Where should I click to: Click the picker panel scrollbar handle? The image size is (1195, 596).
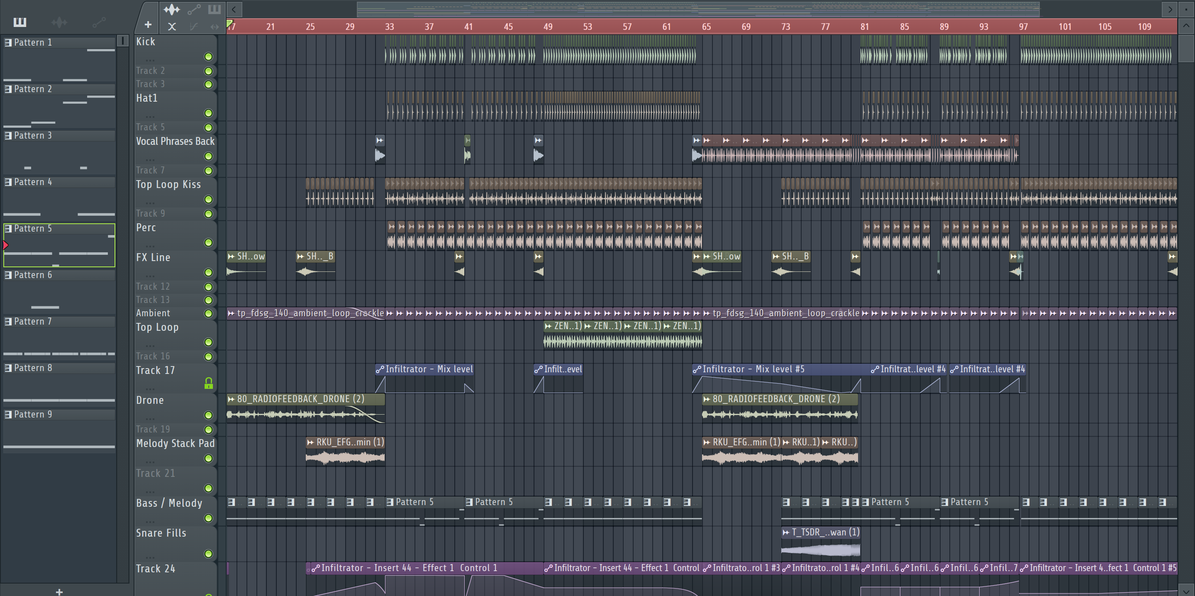(122, 41)
